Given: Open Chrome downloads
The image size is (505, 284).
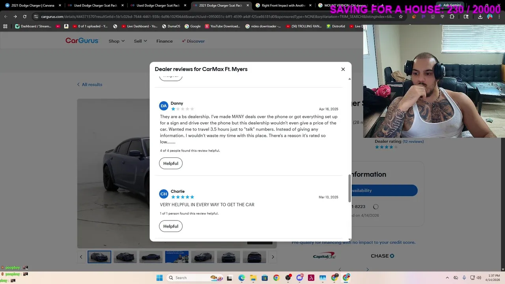Looking at the screenshot, I should pyautogui.click(x=480, y=17).
